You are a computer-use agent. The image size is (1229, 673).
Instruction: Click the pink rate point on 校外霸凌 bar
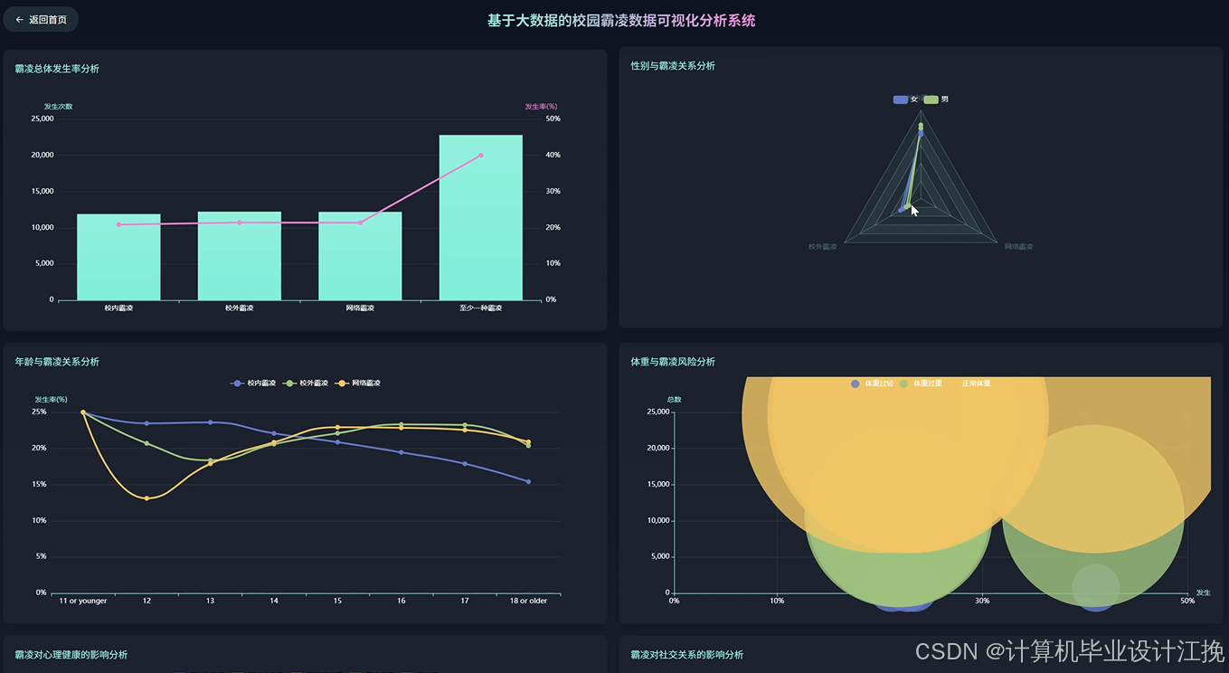[240, 223]
